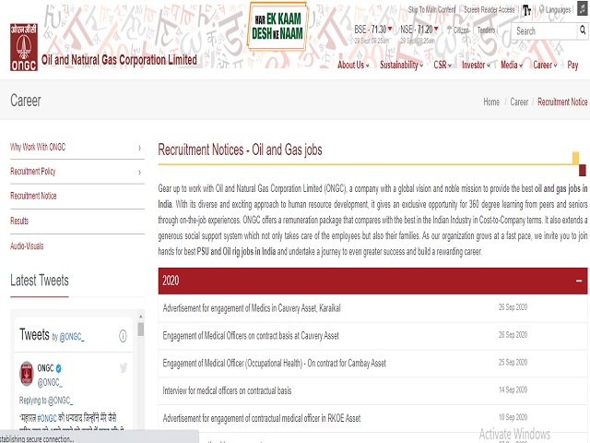Expand Recruitment Policy chevron

[x=139, y=173]
